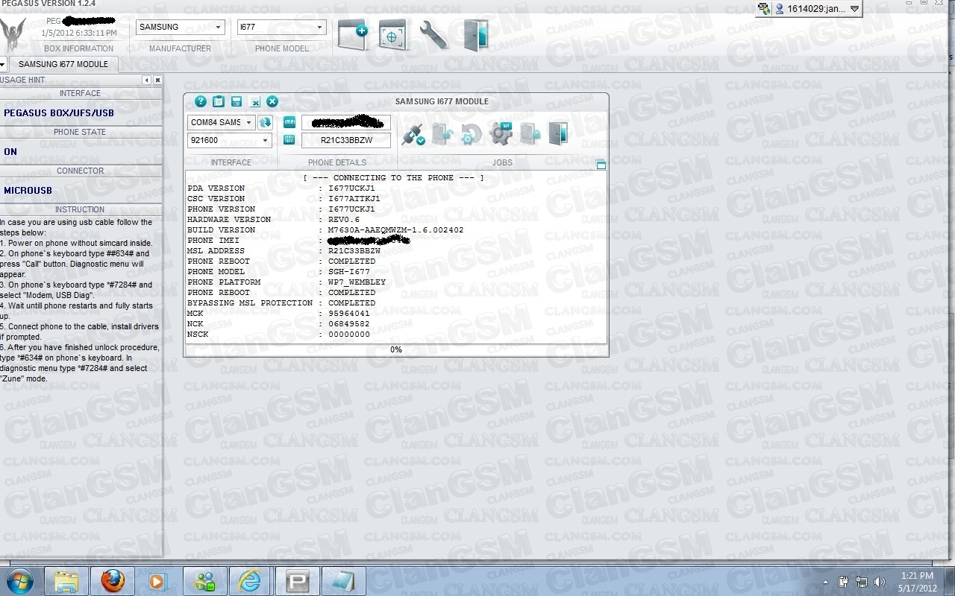Image resolution: width=955 pixels, height=596 pixels.
Task: Click the IMEI icon beside the field
Action: click(x=289, y=122)
